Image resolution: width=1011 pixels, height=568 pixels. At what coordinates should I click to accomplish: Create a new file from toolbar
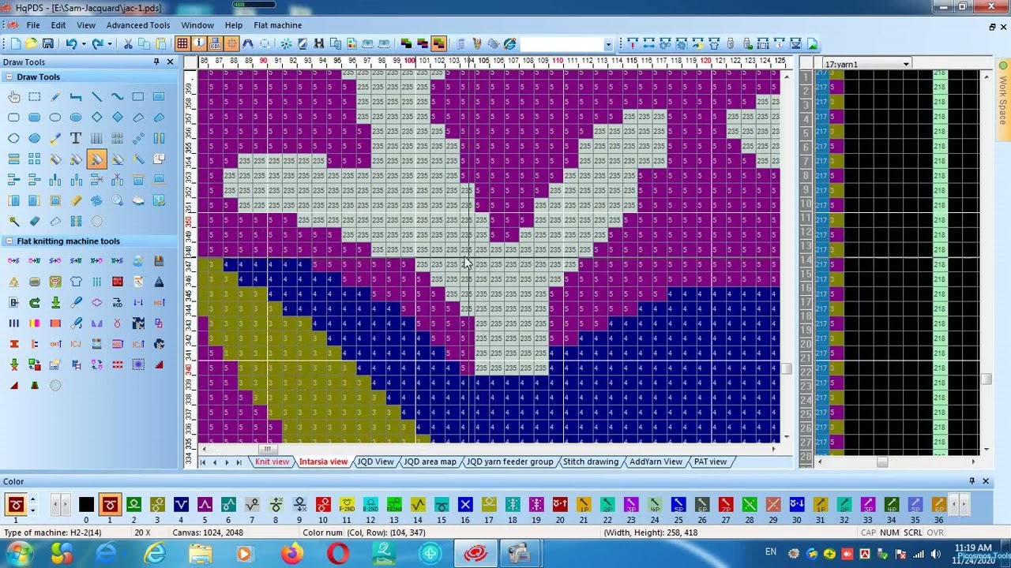point(15,44)
